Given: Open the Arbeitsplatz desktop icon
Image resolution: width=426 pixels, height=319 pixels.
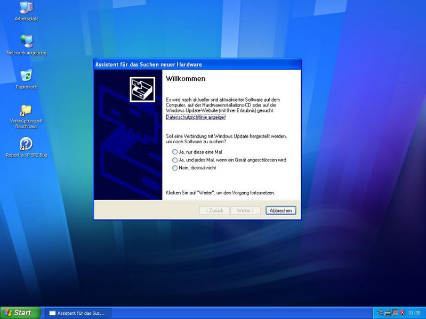Looking at the screenshot, I should click(x=26, y=11).
